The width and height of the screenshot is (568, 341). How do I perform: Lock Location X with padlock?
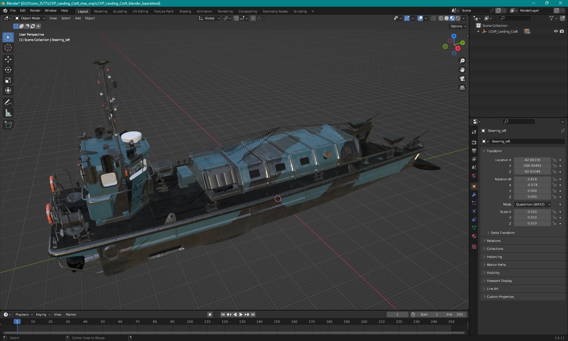click(554, 160)
